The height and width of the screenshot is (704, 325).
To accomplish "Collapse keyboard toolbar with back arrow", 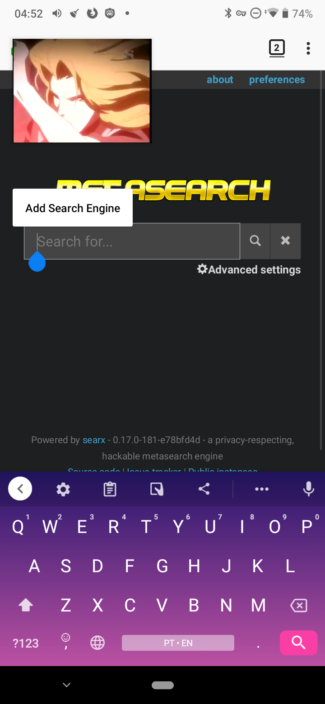I will (x=20, y=489).
